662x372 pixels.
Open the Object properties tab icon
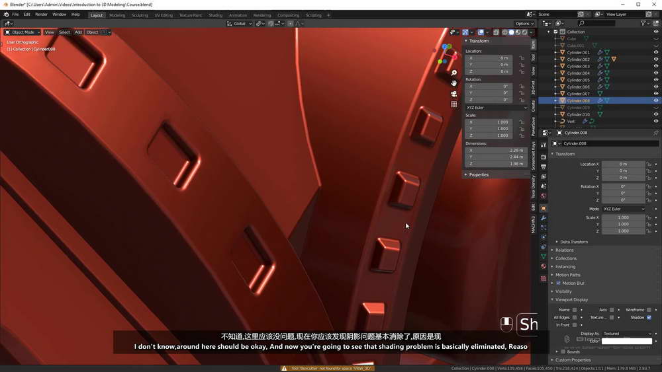pyautogui.click(x=544, y=208)
